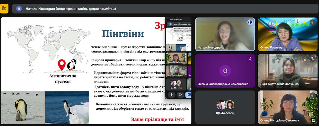This screenshot has height=126, width=319.
Task: Click the emperor penguin photo on the slide
Action: click(23, 108)
